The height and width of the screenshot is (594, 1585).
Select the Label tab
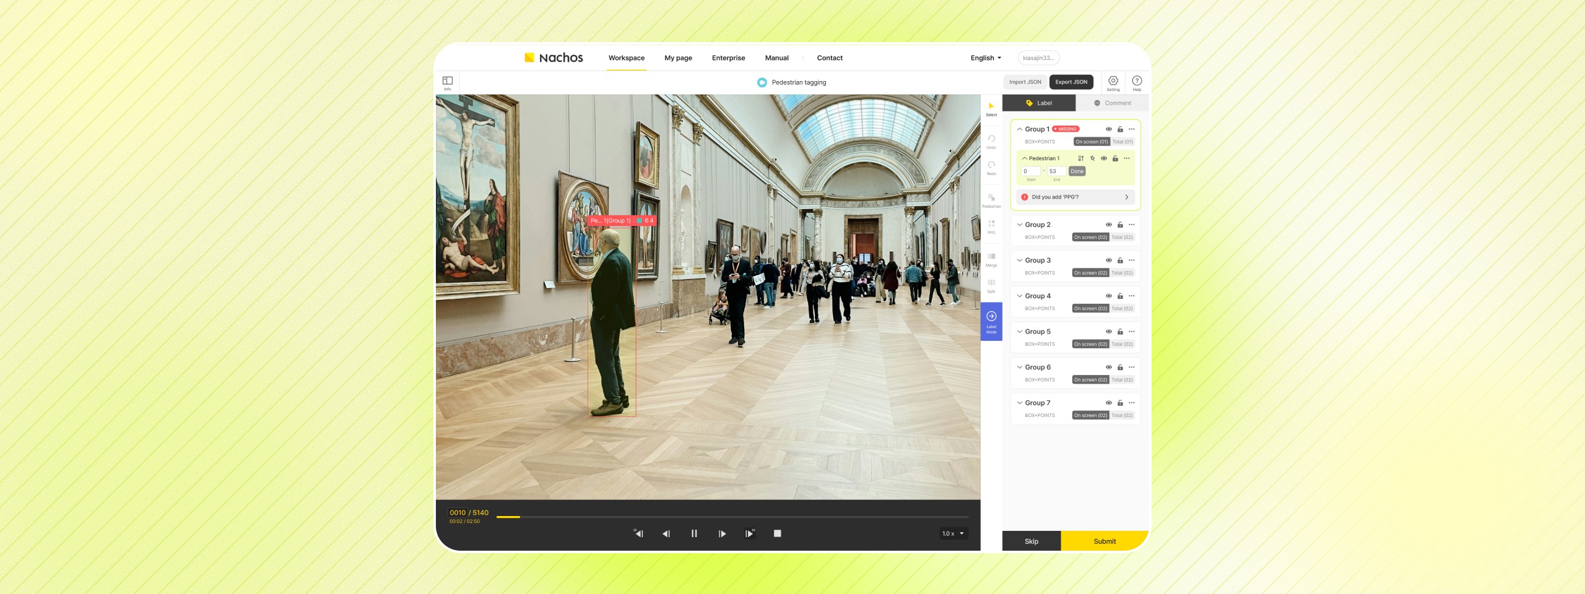[1039, 103]
